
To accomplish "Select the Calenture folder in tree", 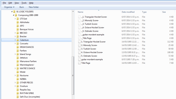I will 37,40.
